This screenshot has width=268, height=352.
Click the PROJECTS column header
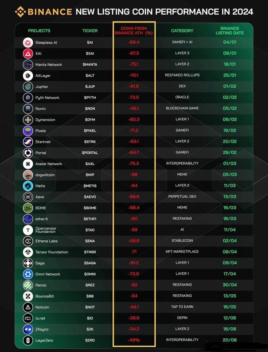pos(39,31)
